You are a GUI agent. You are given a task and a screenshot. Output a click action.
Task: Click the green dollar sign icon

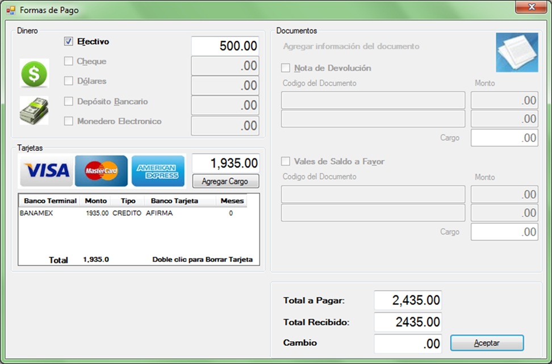pos(34,74)
